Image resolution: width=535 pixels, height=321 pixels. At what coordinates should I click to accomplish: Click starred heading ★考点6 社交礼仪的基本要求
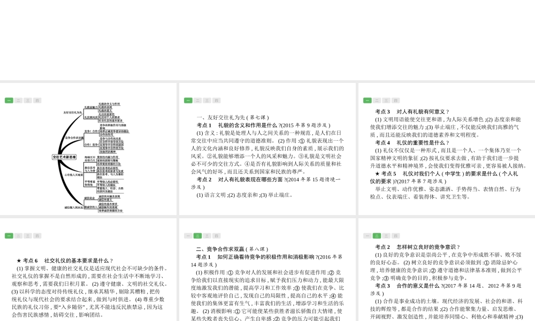[x=65, y=261]
